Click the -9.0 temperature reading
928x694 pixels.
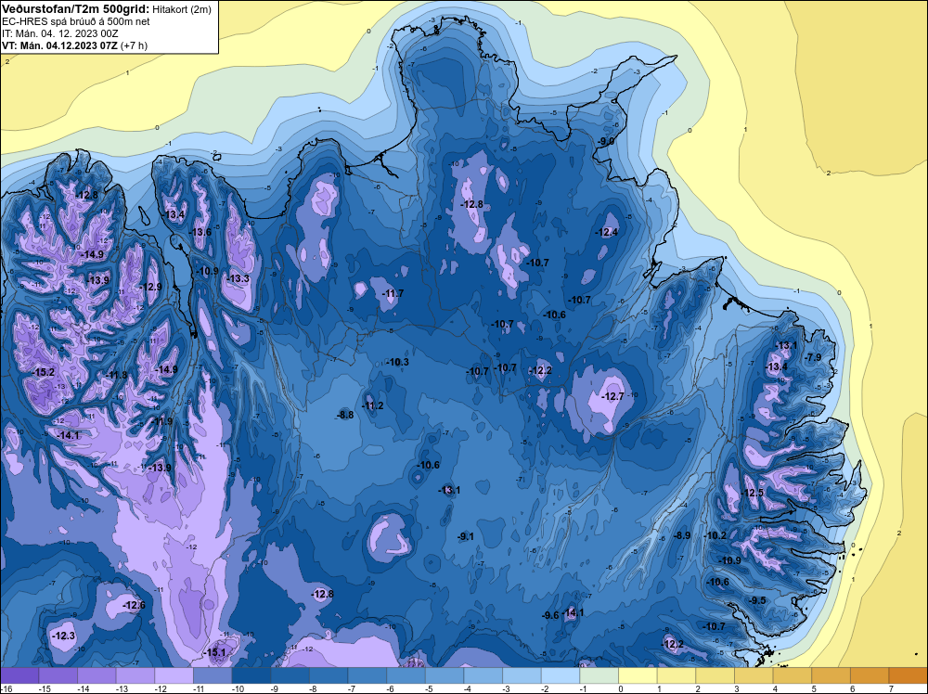[606, 141]
